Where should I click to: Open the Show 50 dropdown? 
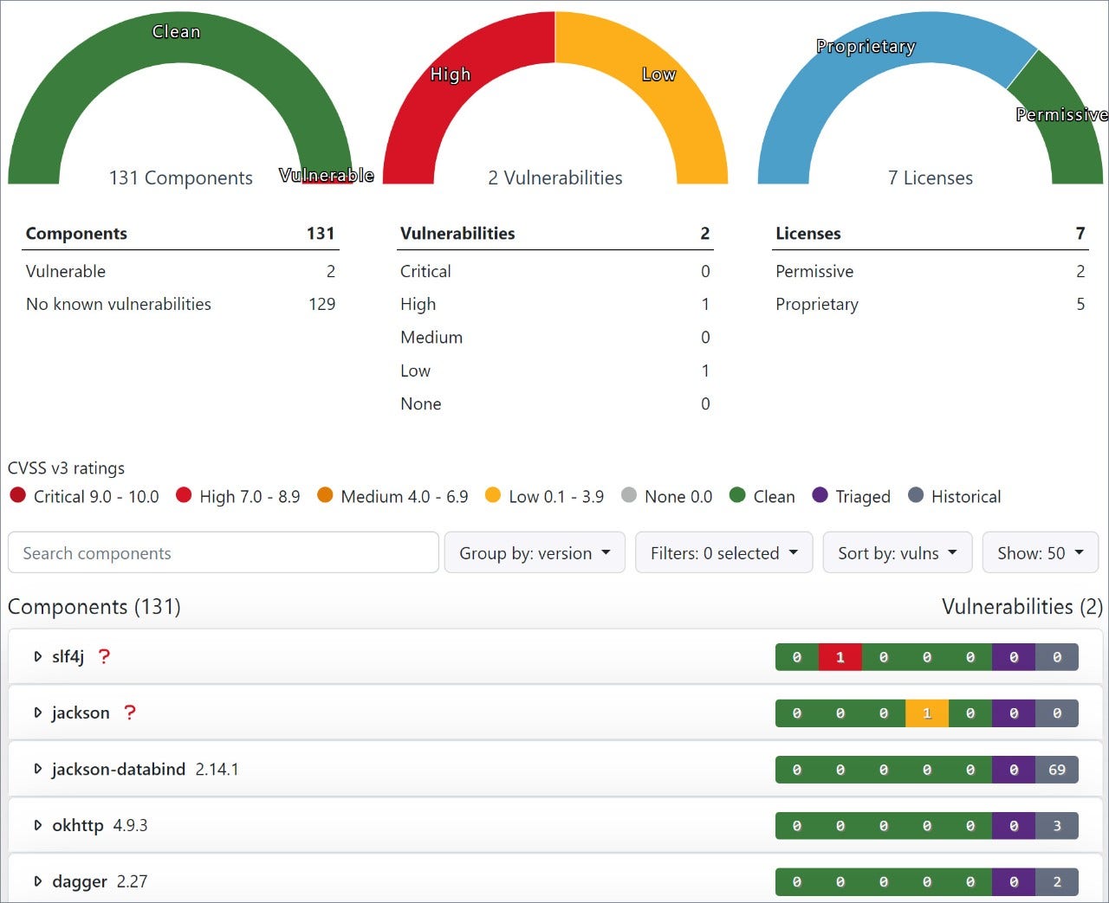tap(1040, 552)
